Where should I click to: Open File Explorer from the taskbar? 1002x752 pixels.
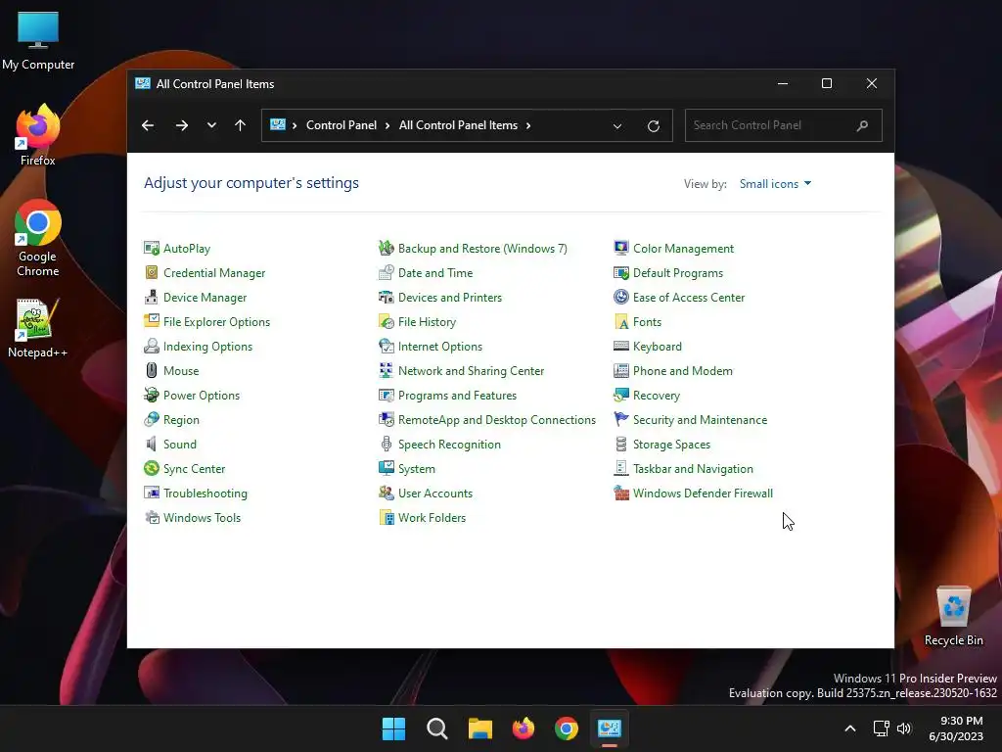click(x=479, y=728)
